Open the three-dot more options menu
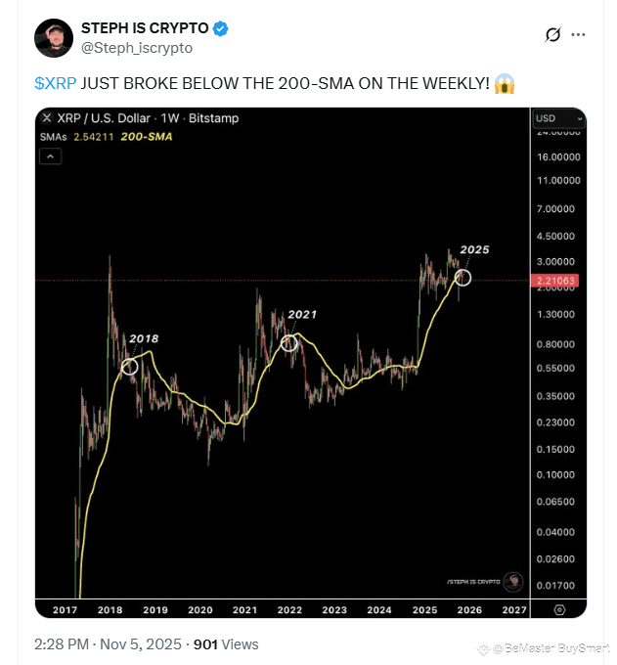The image size is (617, 665). 578,35
